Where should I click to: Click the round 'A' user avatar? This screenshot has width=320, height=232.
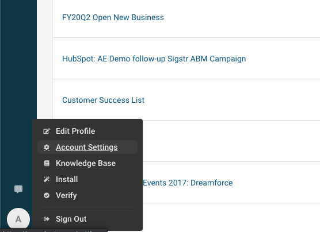18,219
